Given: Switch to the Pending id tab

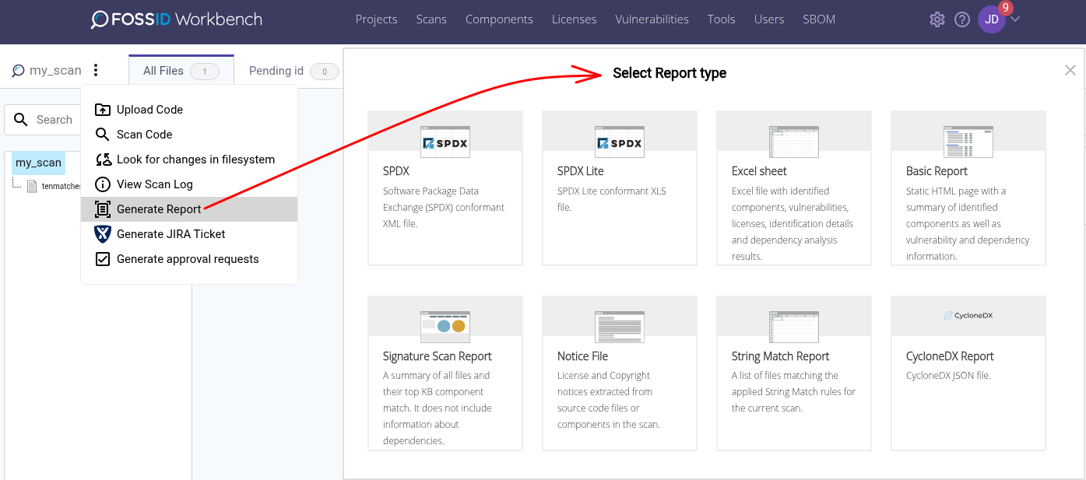Looking at the screenshot, I should [x=293, y=71].
